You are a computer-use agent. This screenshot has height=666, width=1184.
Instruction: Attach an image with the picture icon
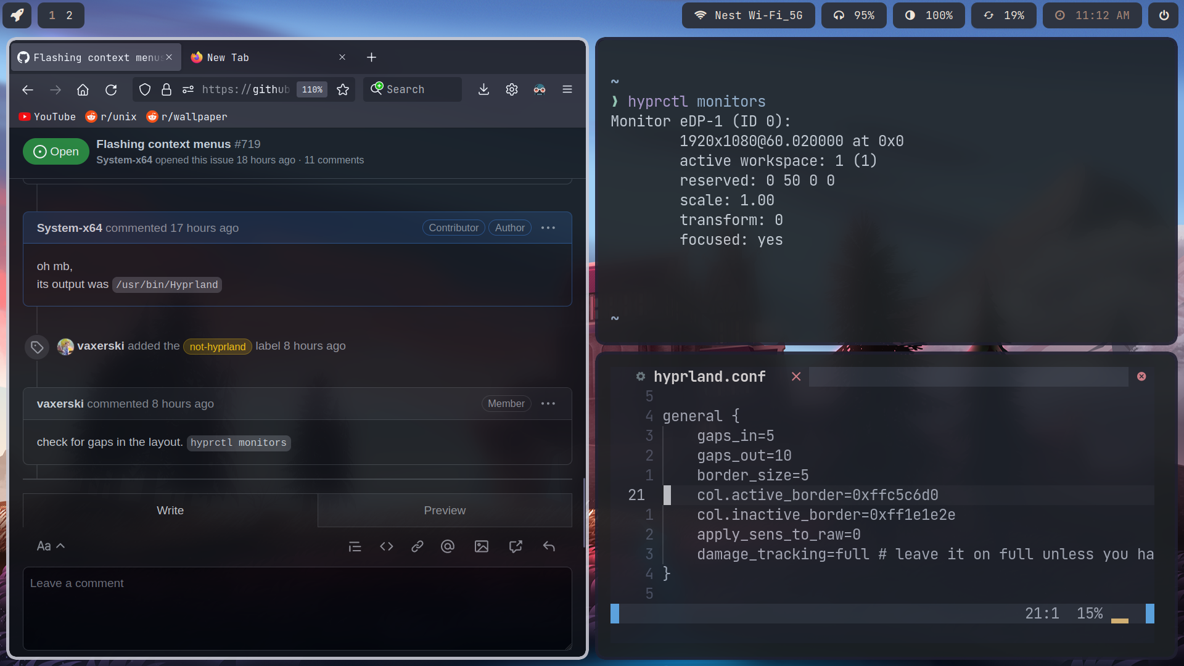tap(482, 546)
